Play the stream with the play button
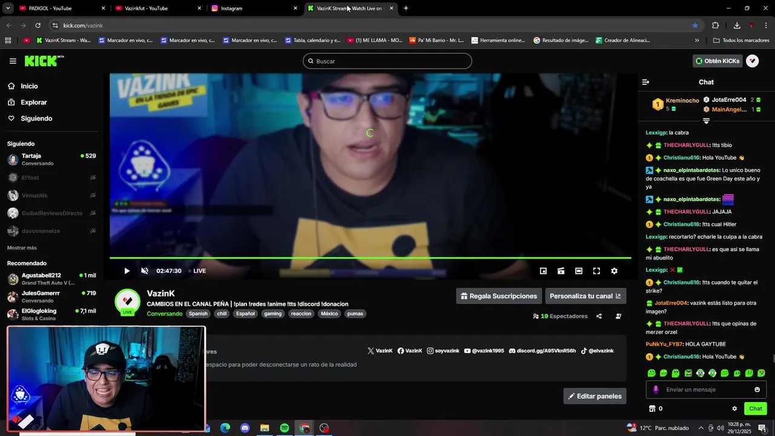The width and height of the screenshot is (775, 436). pyautogui.click(x=127, y=271)
